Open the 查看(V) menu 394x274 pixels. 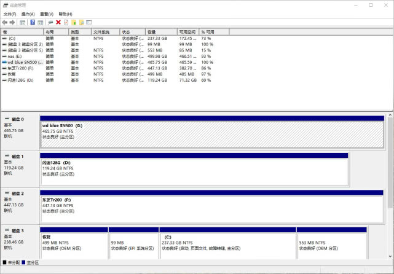(x=47, y=14)
